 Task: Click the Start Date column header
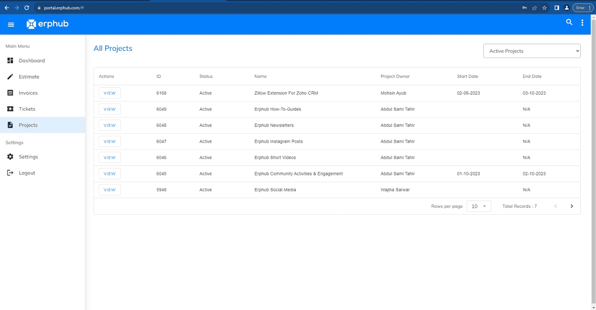point(467,77)
